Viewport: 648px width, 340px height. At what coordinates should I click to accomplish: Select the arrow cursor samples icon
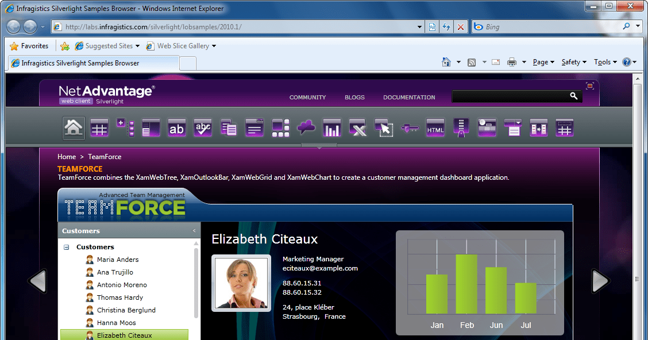383,127
